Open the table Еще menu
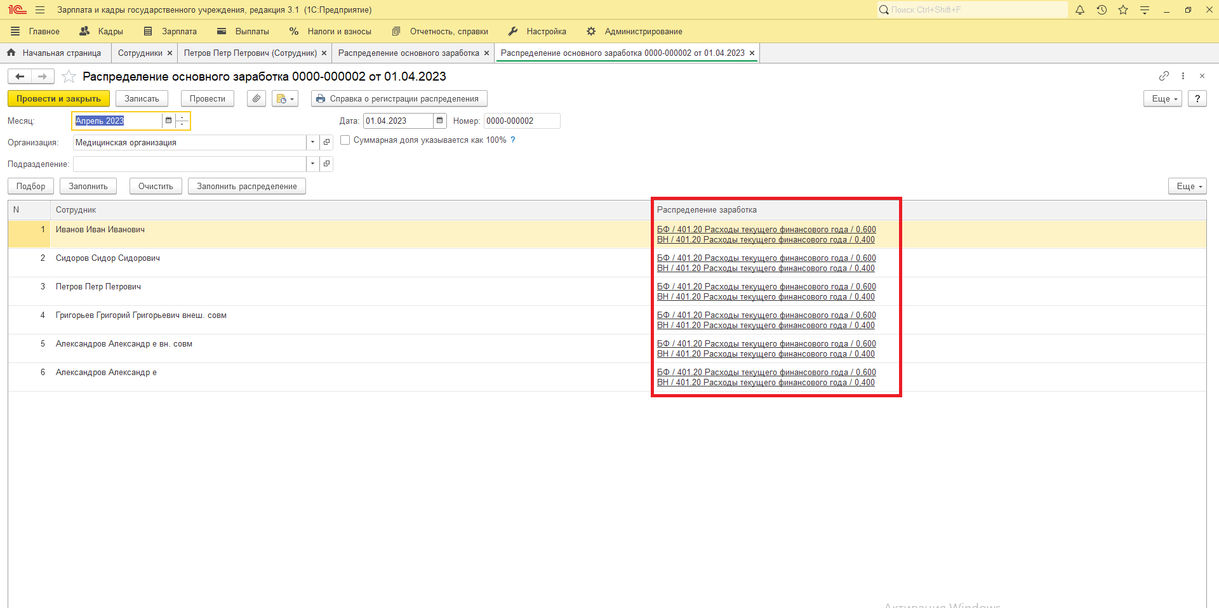 (x=1187, y=187)
